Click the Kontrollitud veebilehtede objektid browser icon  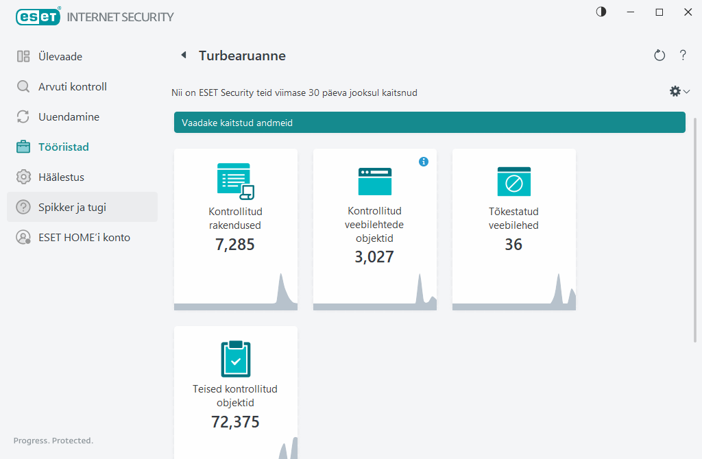374,182
